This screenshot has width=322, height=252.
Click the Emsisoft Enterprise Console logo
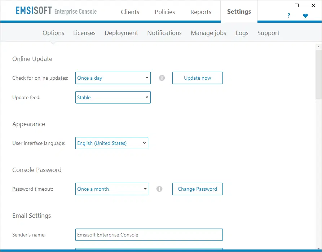[56, 11]
